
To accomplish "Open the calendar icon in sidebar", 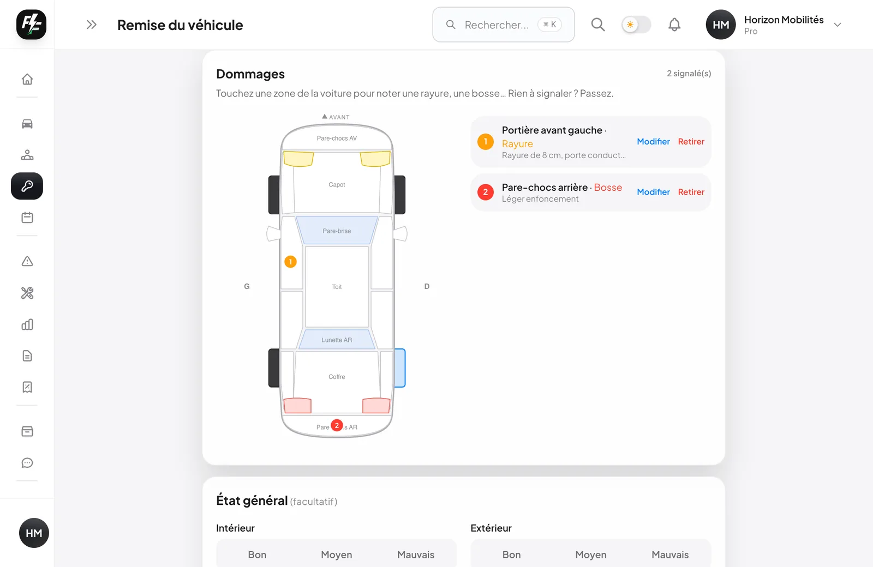I will (27, 218).
